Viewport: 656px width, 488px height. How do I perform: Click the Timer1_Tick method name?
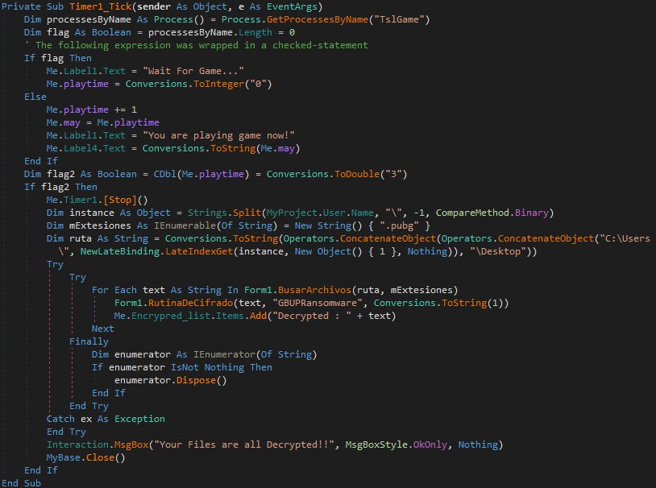[x=100, y=6]
